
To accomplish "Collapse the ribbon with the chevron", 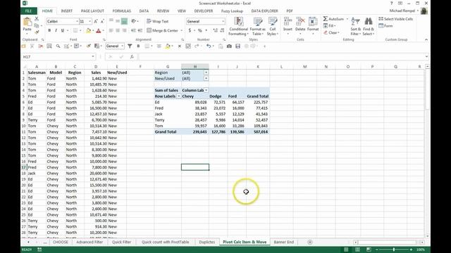I will point(426,39).
